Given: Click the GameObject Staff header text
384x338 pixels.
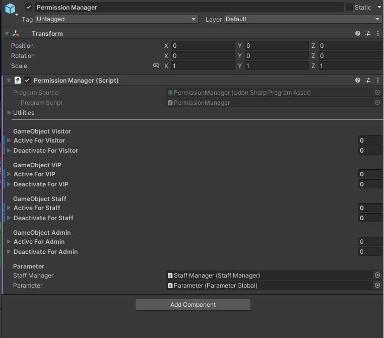Looking at the screenshot, I should point(40,199).
